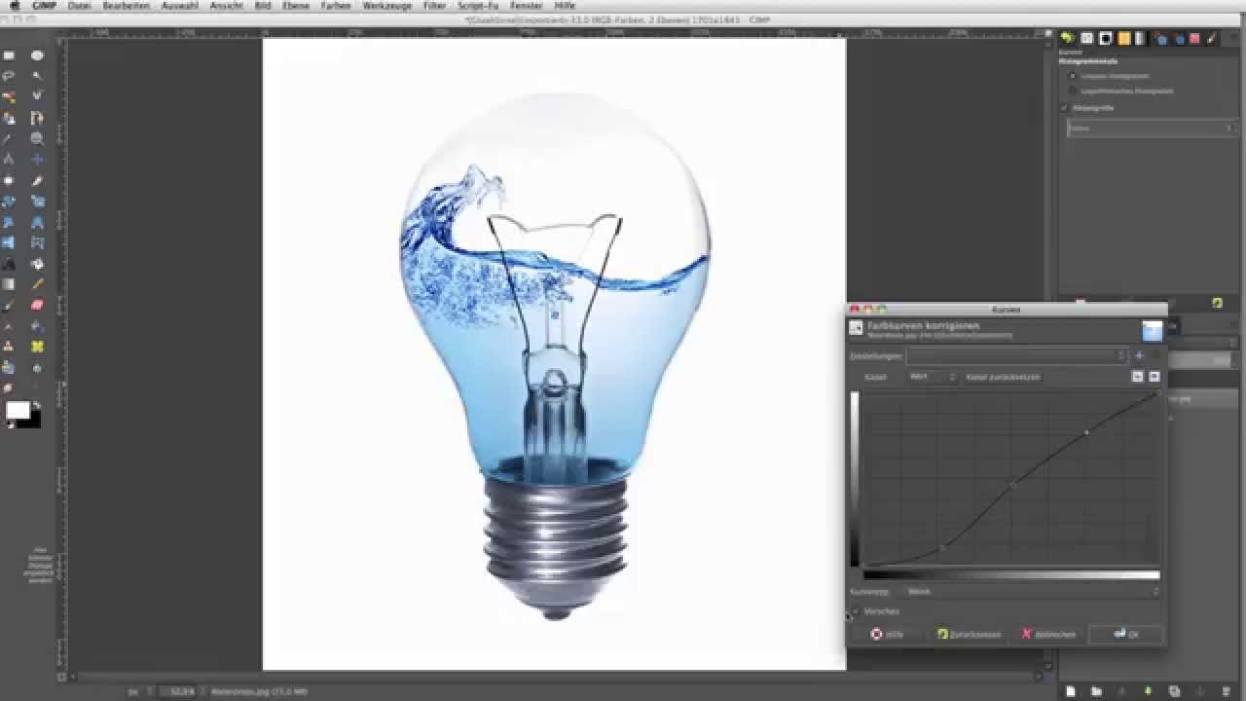Open the Werkzeuge menu
The image size is (1246, 701).
pos(386,6)
